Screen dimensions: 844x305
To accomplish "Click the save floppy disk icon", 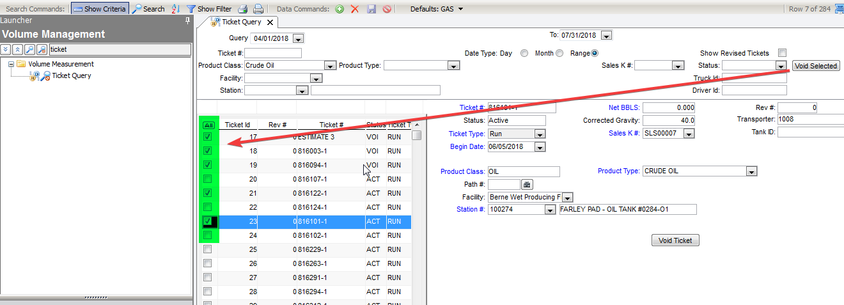I will [371, 9].
